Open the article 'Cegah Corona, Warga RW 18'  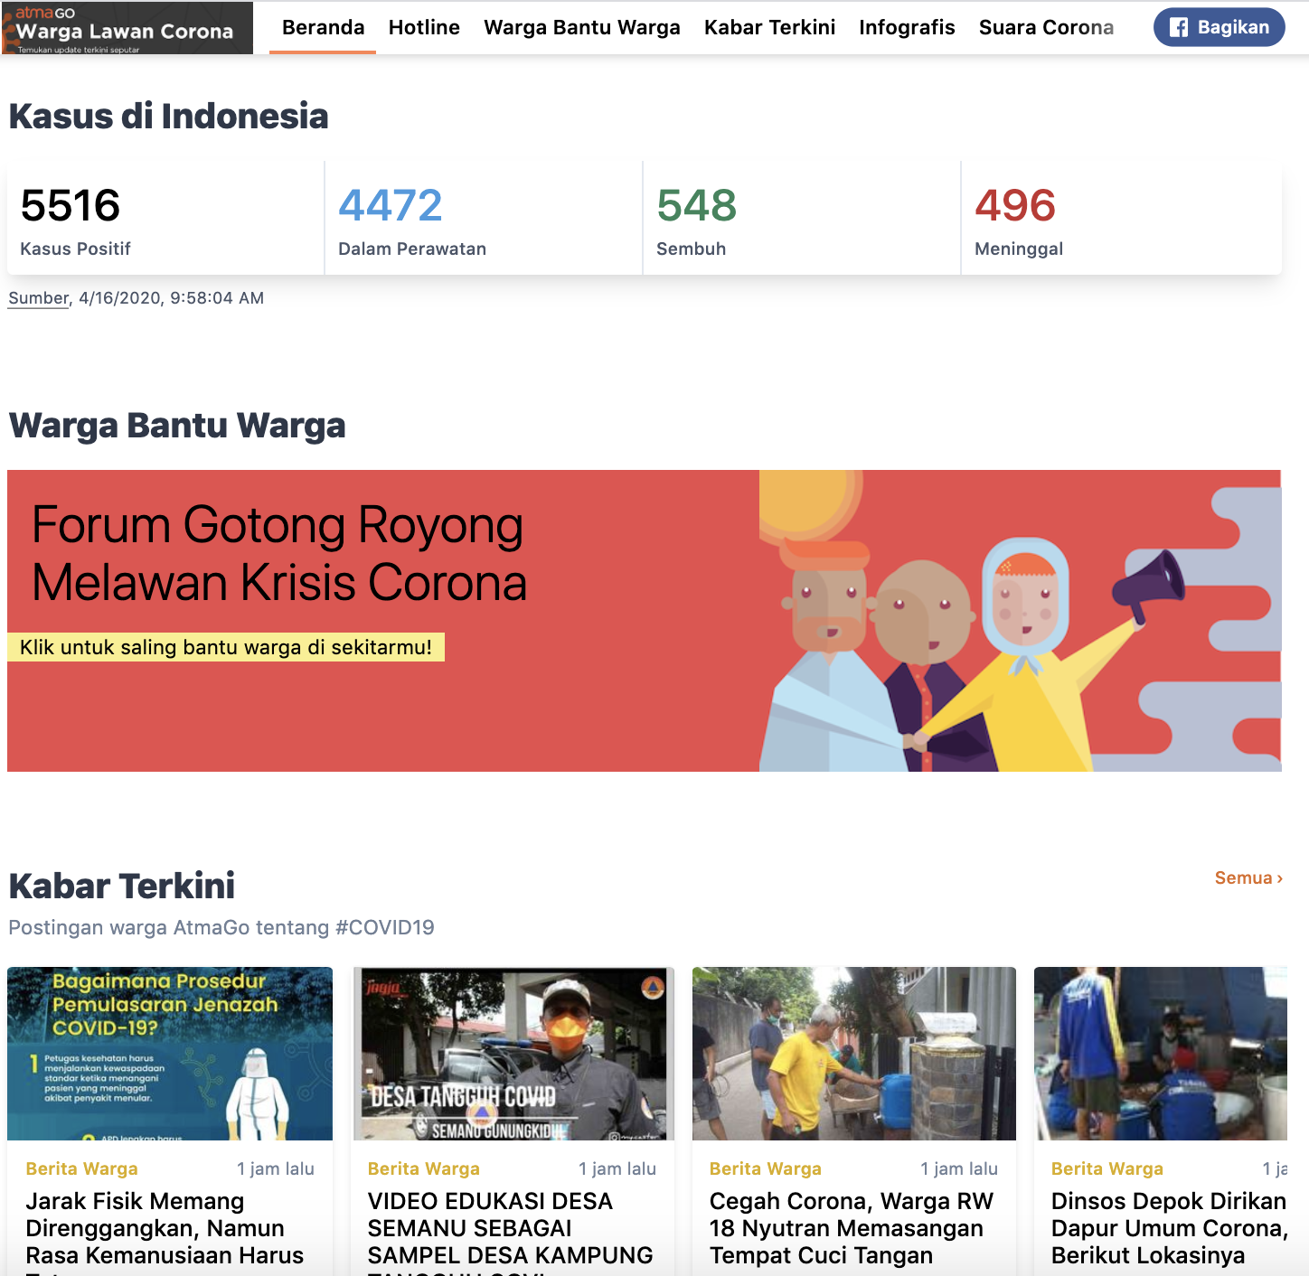coord(852,1228)
